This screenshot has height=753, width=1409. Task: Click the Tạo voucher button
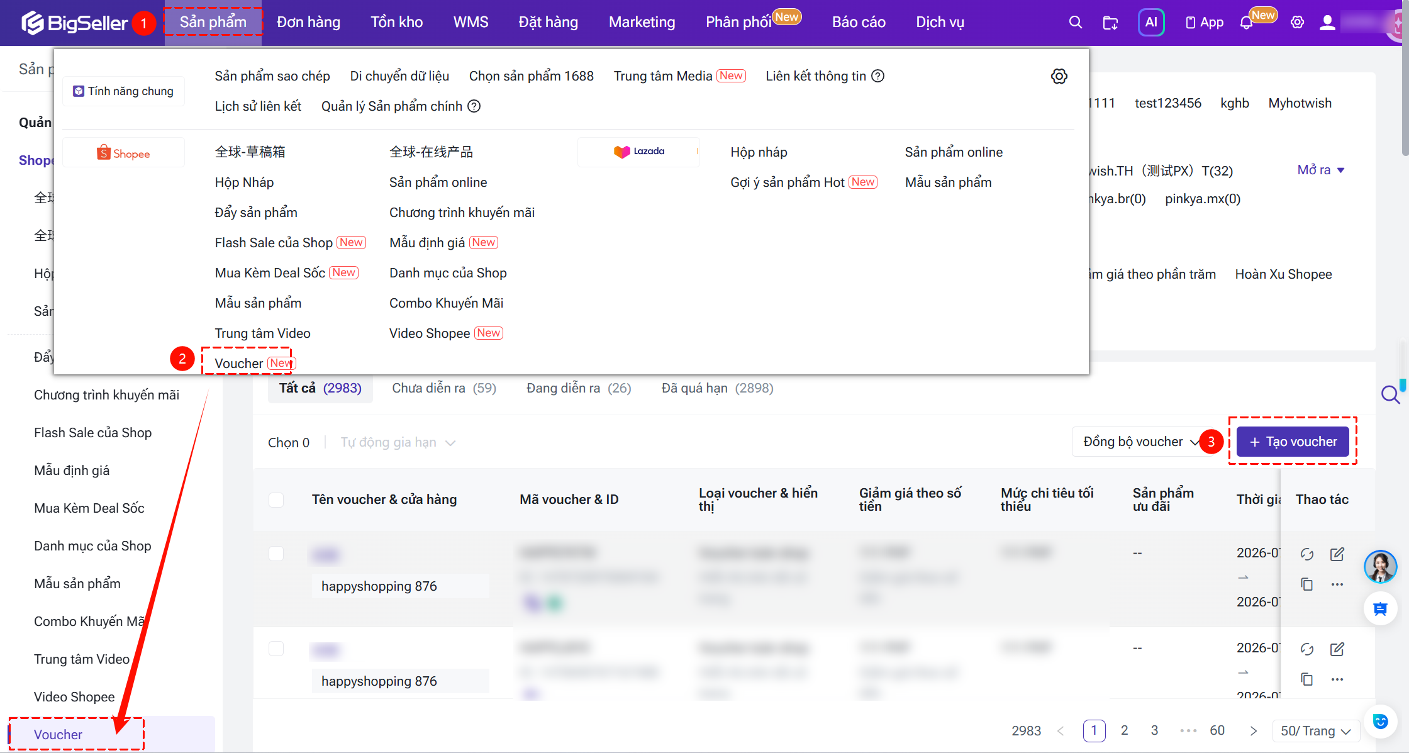[1293, 442]
